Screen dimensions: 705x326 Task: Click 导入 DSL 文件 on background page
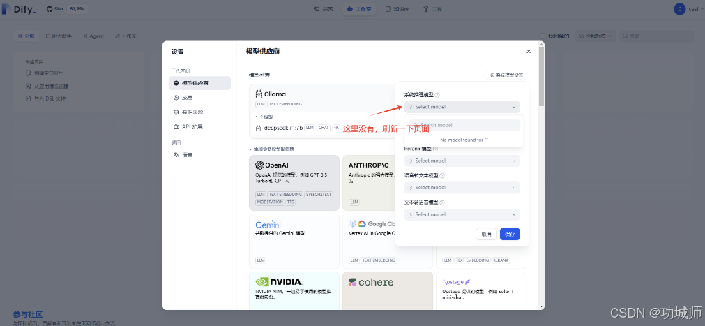(x=46, y=98)
